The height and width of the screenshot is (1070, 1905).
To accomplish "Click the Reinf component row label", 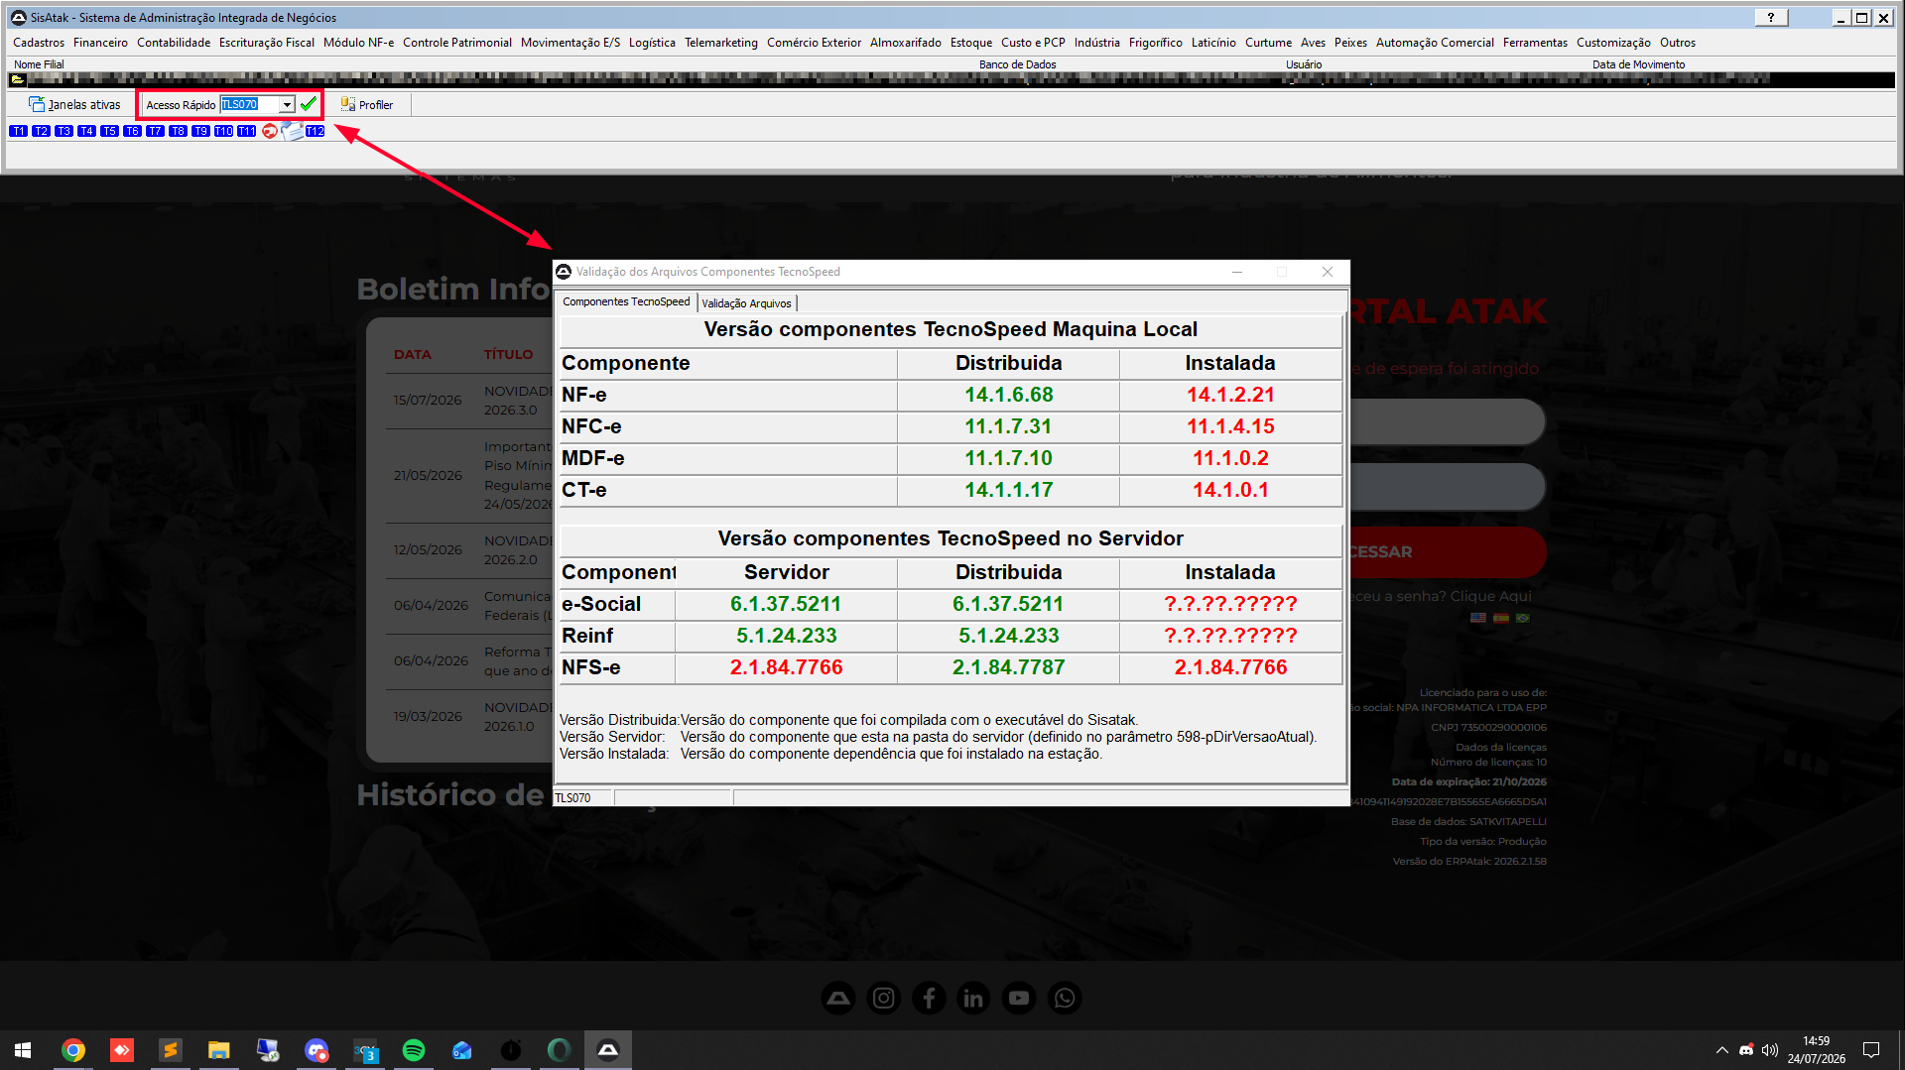I will click(587, 636).
